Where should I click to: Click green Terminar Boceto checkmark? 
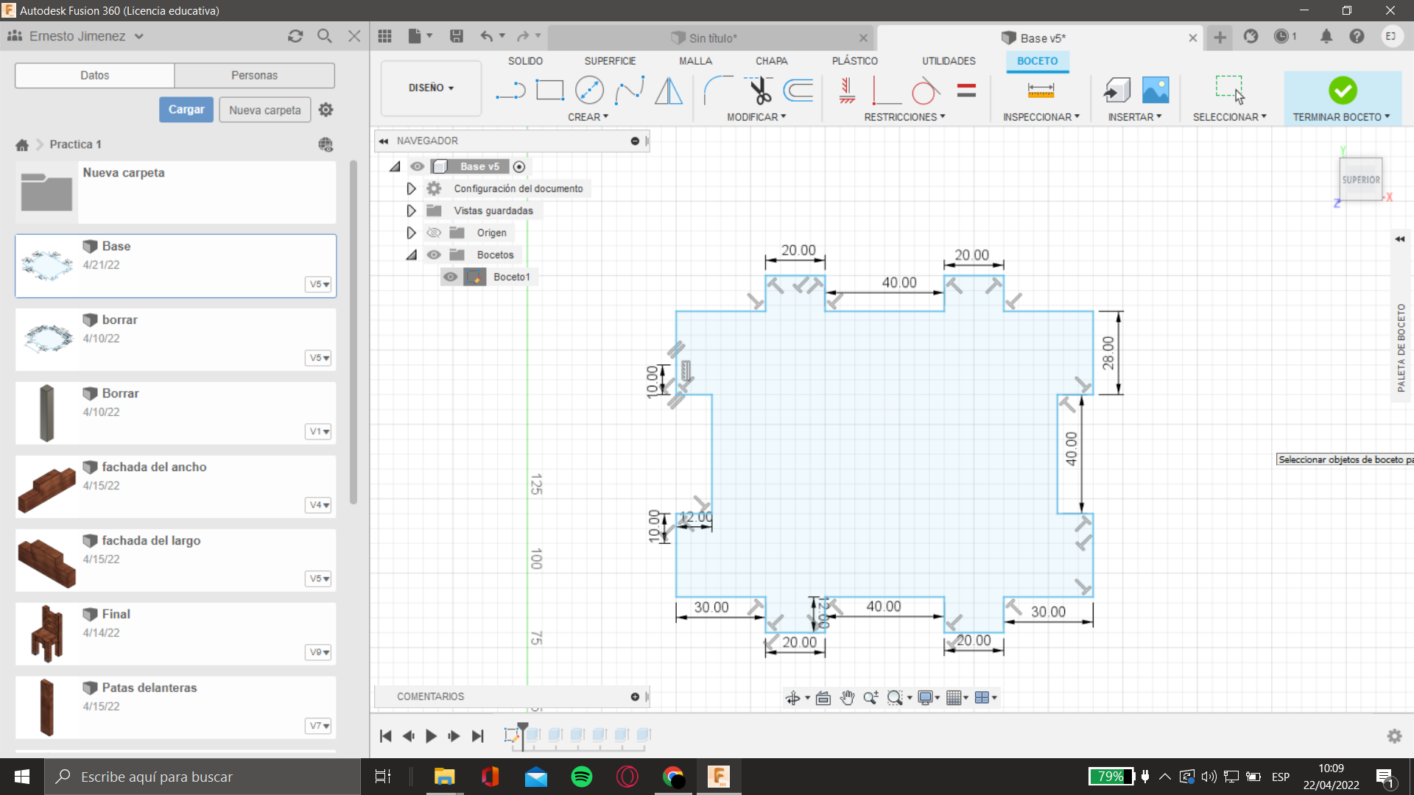click(1343, 91)
